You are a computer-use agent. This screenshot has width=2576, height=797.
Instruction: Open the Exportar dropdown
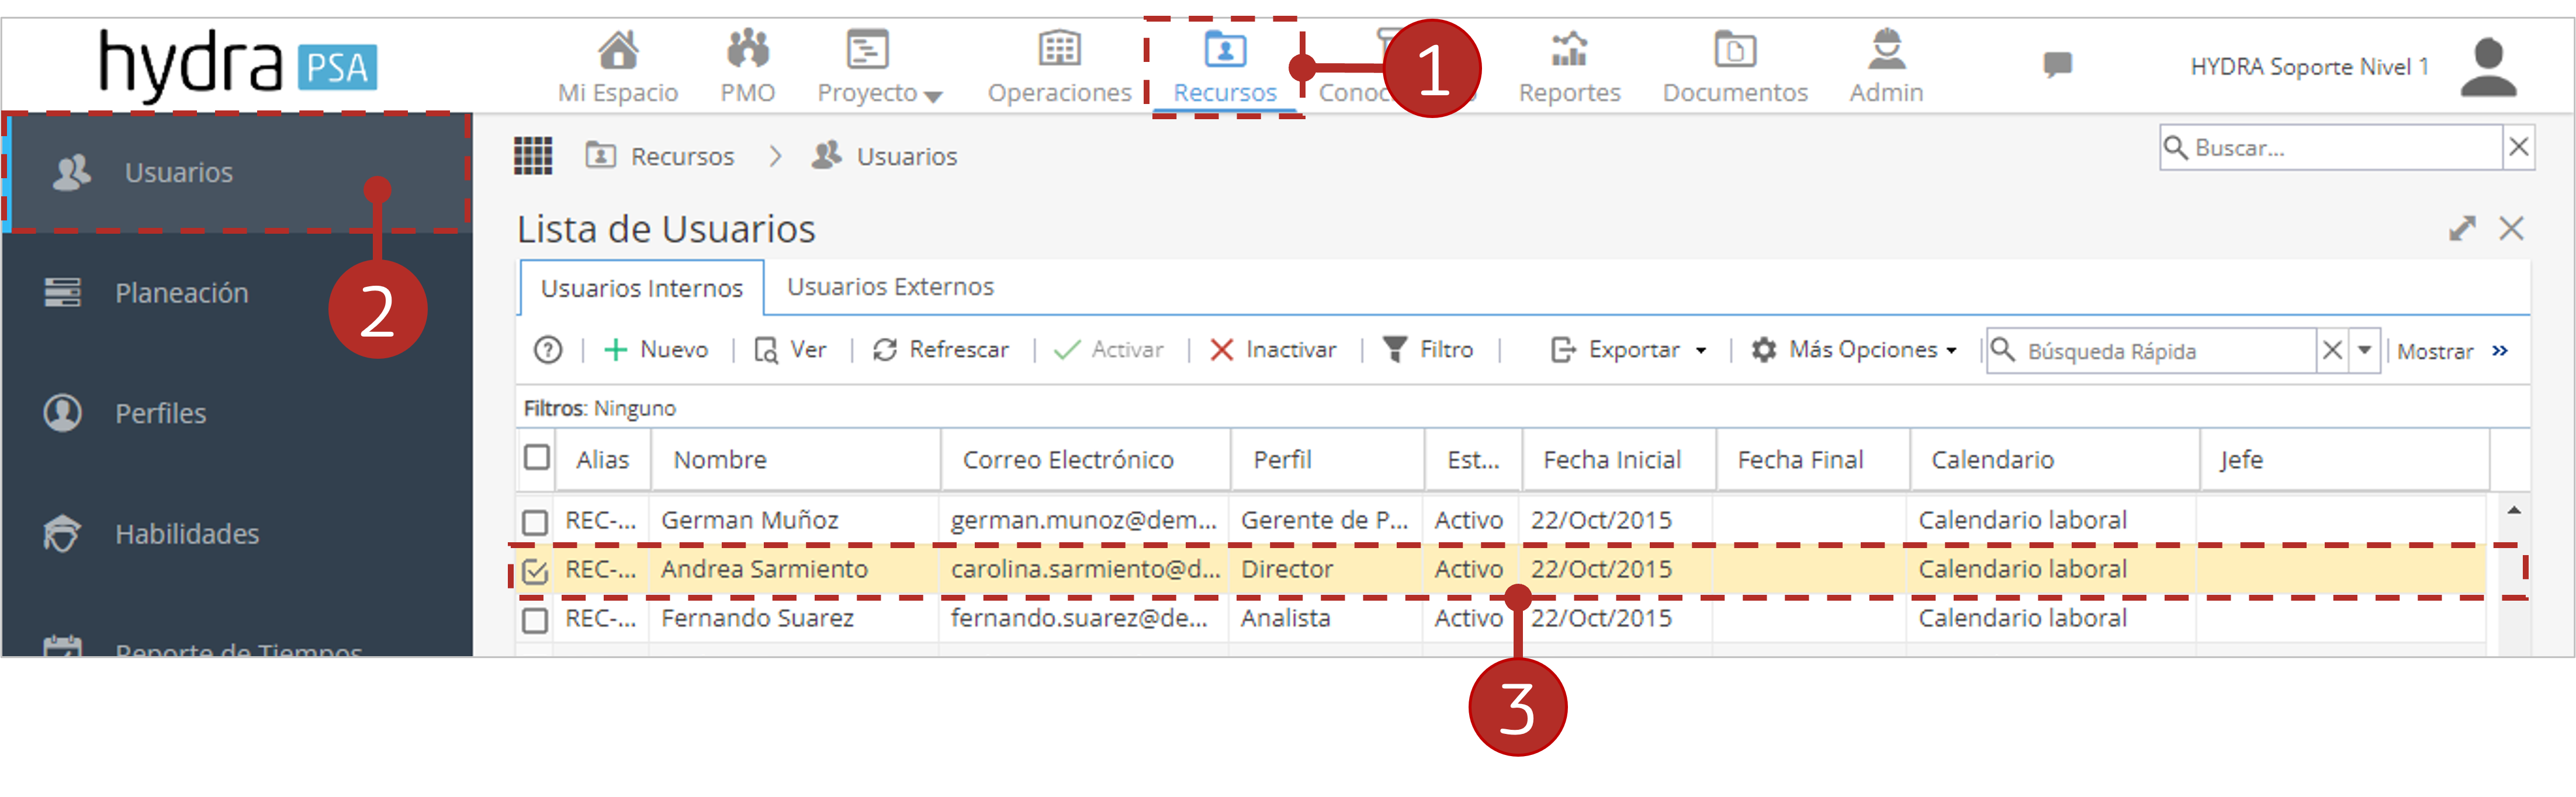(x=1628, y=350)
